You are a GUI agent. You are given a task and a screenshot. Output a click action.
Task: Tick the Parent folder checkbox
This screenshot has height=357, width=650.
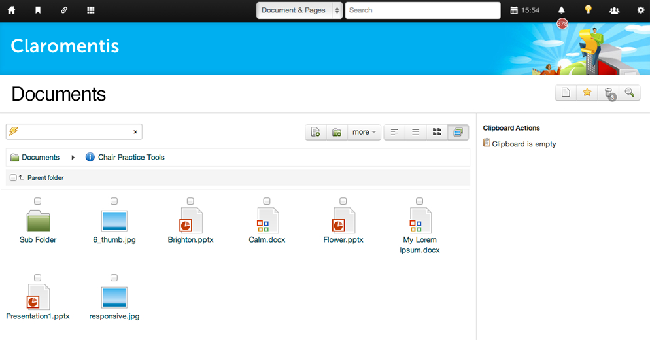tap(13, 177)
